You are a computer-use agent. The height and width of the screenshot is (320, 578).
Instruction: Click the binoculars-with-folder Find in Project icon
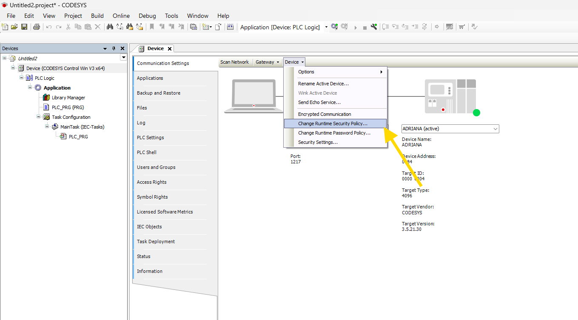(130, 27)
